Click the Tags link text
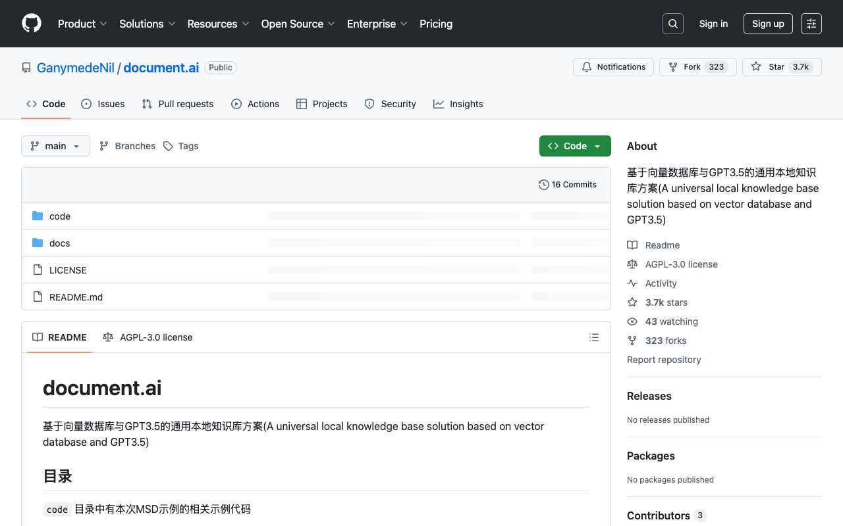843x526 pixels. click(x=188, y=146)
